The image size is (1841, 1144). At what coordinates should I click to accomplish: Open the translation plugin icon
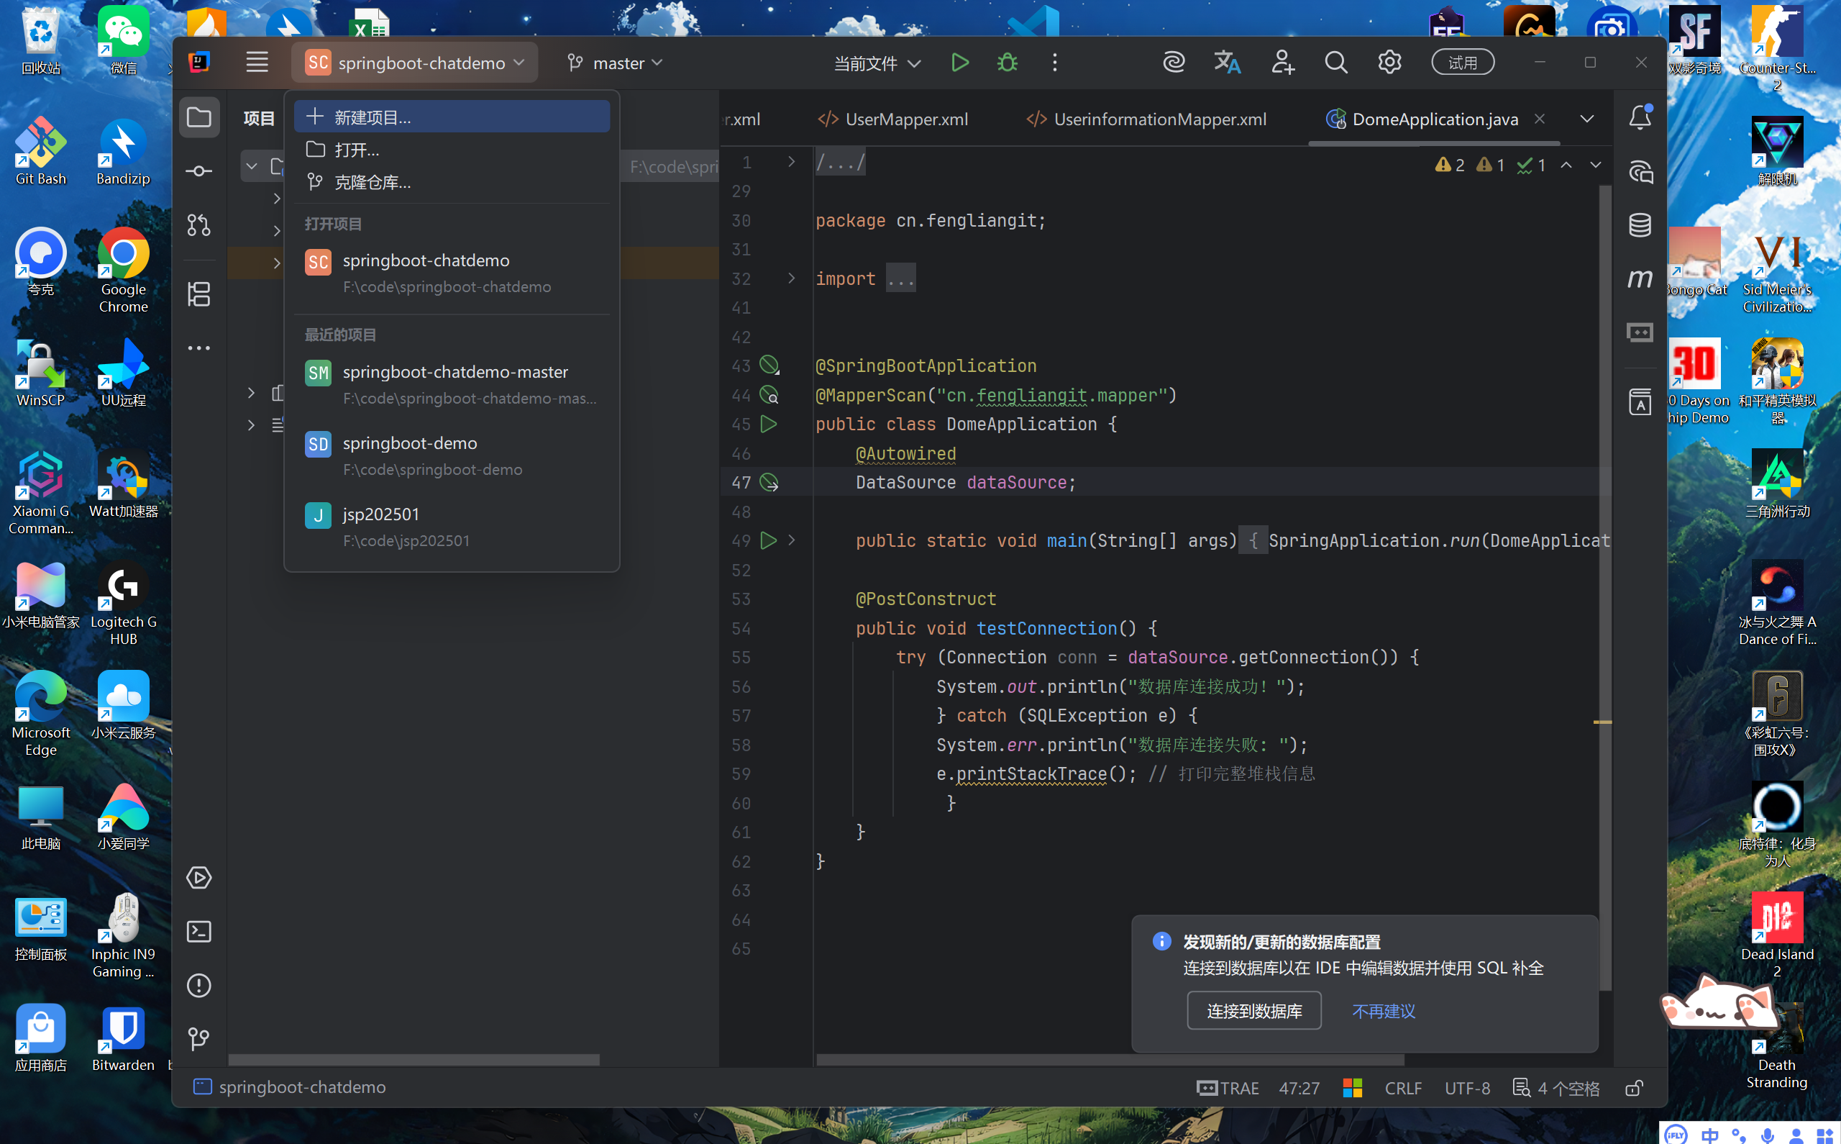click(x=1227, y=63)
